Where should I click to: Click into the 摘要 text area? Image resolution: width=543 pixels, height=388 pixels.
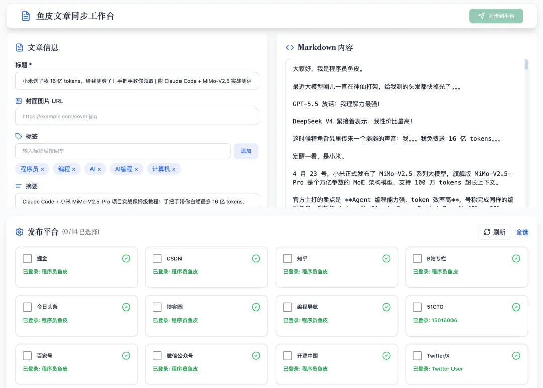[x=137, y=200]
